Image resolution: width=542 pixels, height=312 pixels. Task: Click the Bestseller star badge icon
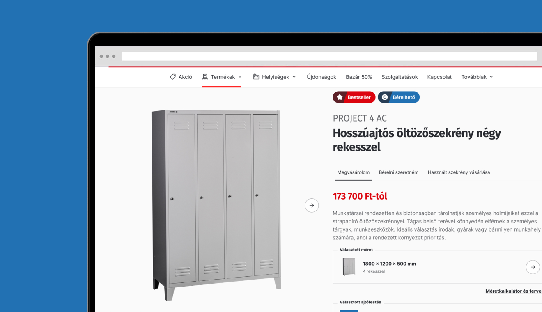tap(340, 97)
